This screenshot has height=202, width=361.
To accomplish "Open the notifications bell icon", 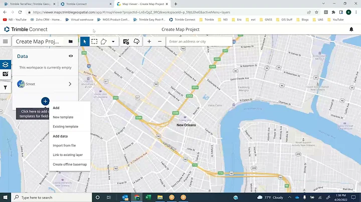I will click(x=351, y=29).
